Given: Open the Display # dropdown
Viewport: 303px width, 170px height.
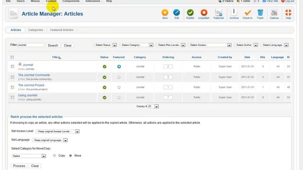Looking at the screenshot, I should 153,106.
